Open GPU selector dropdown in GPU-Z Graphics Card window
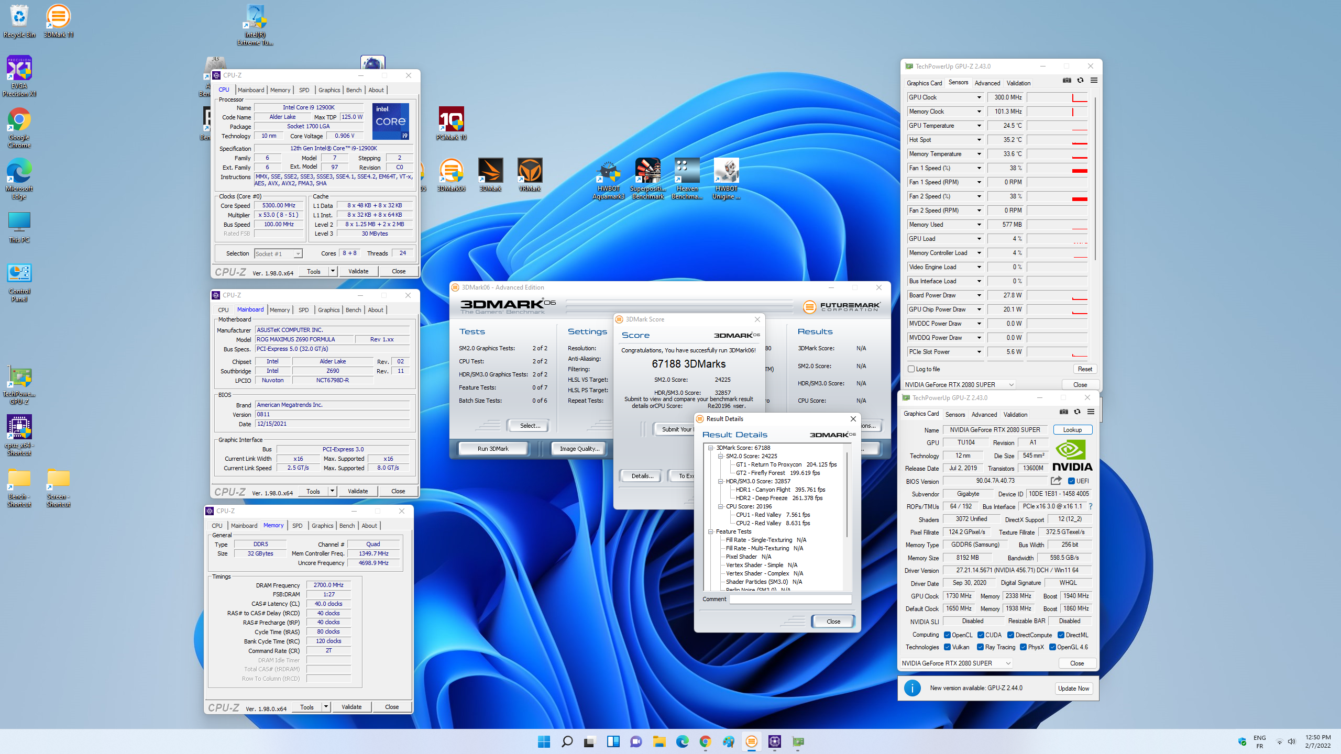 (x=957, y=663)
